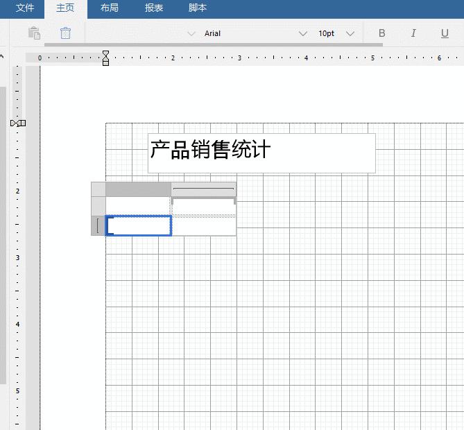This screenshot has width=464, height=430.
Task: Click the delete trash can icon
Action: point(65,33)
